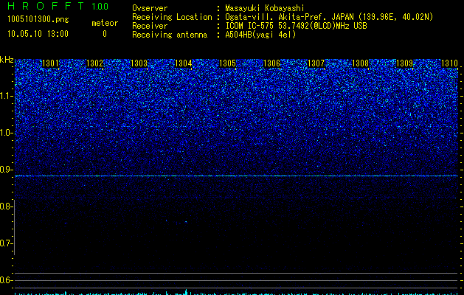
Task: Click the Receiving Location label
Action: (172, 17)
